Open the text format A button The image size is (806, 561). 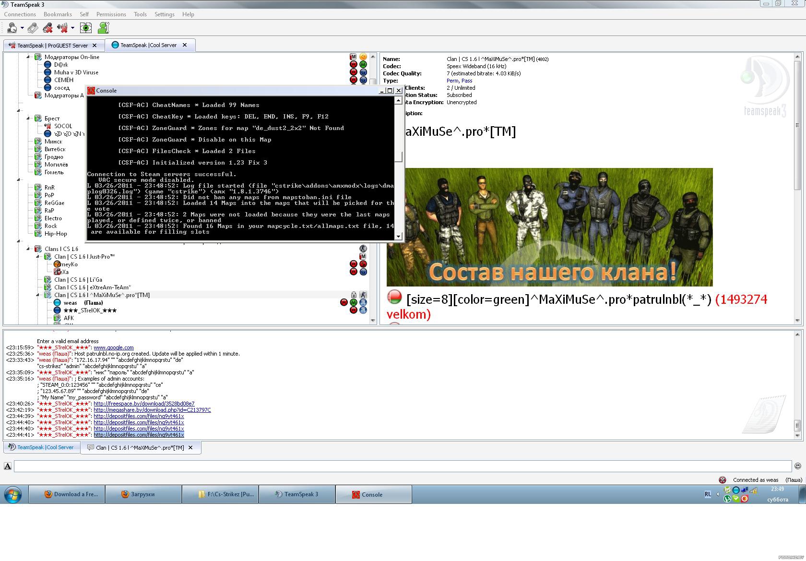(8, 466)
